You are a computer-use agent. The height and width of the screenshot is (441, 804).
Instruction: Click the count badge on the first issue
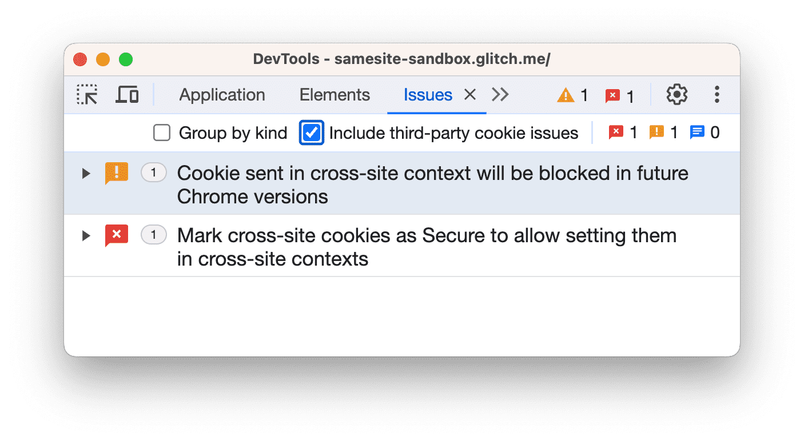(153, 173)
